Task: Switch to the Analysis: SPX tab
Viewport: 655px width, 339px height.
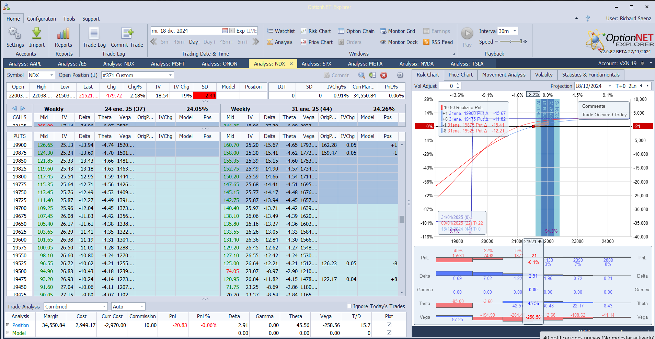Action: pyautogui.click(x=316, y=64)
